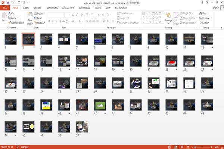The width and height of the screenshot is (224, 149).
Task: Toggle Strikethrough formatting
Action: coord(63,21)
